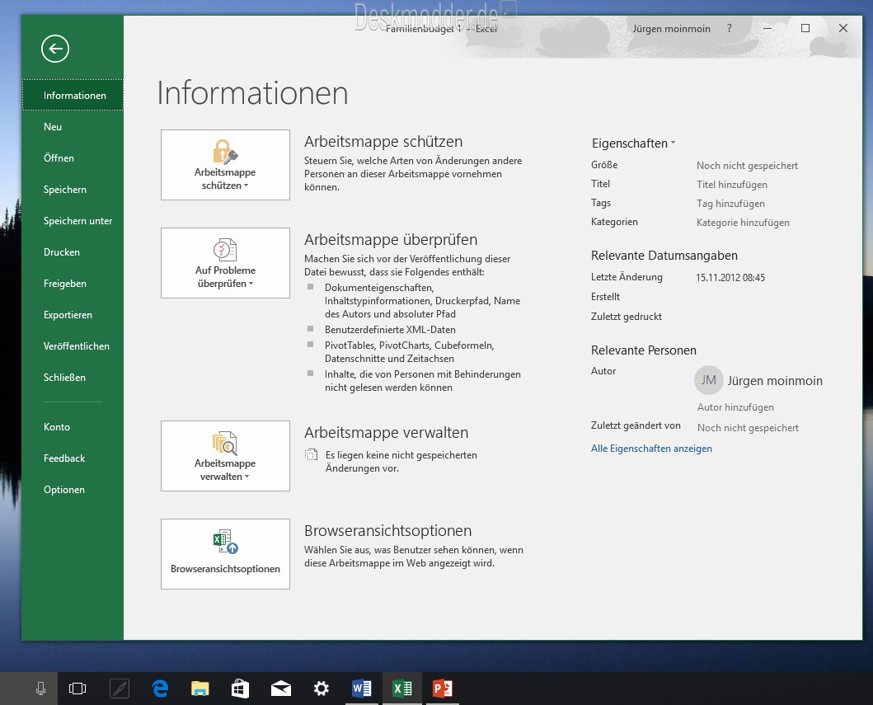This screenshot has height=705, width=873.
Task: Click the Zuletzt gedruckt label
Action: 627,317
